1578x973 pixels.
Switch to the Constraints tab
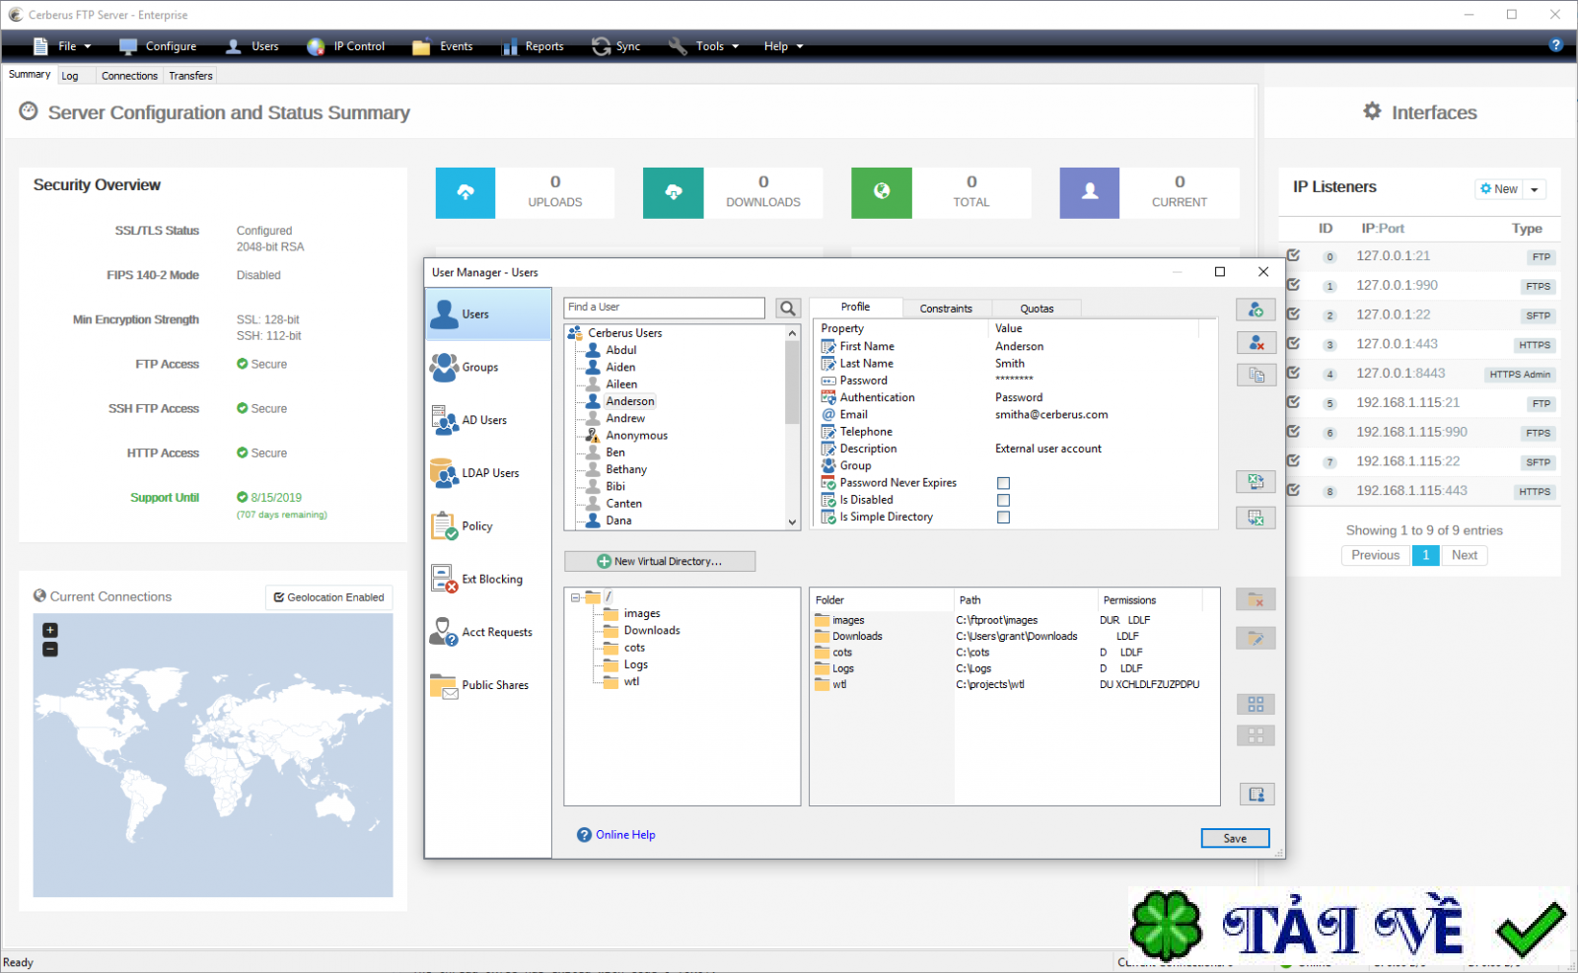(945, 309)
